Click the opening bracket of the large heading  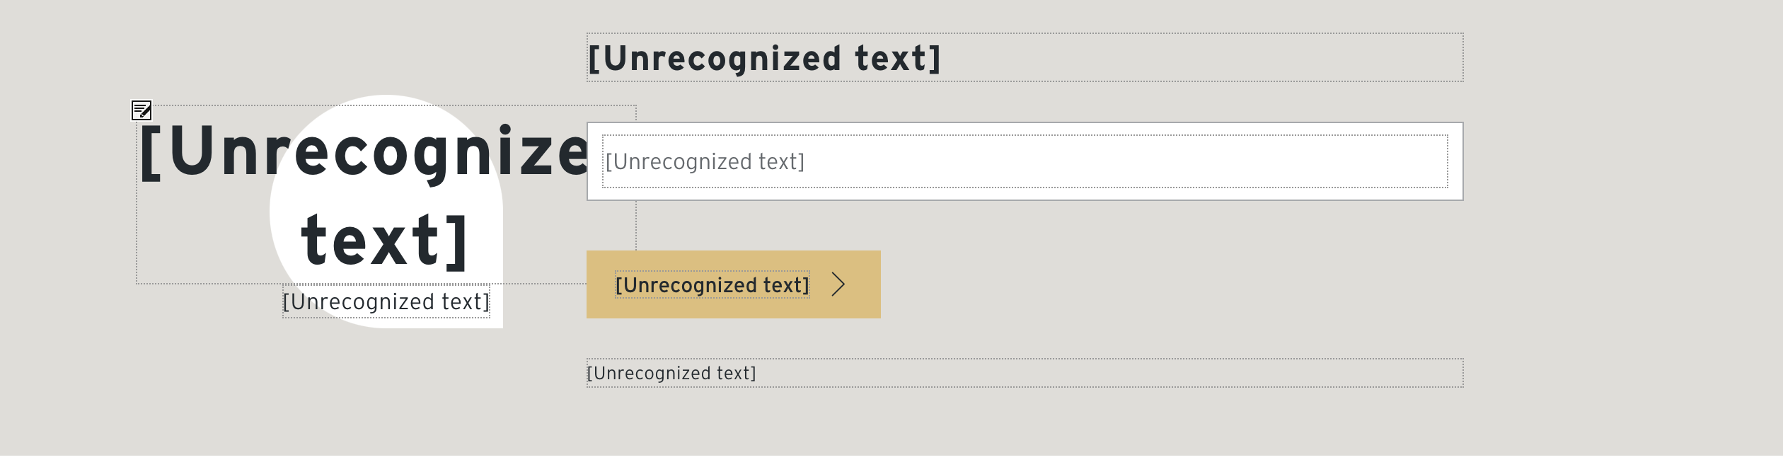[x=150, y=153]
